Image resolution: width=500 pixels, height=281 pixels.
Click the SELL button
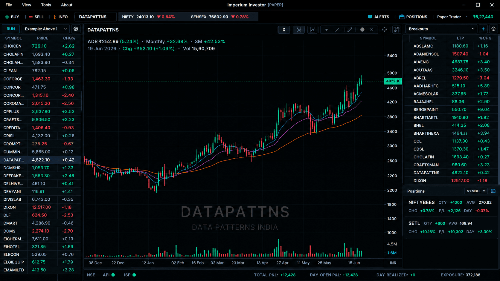[36, 17]
